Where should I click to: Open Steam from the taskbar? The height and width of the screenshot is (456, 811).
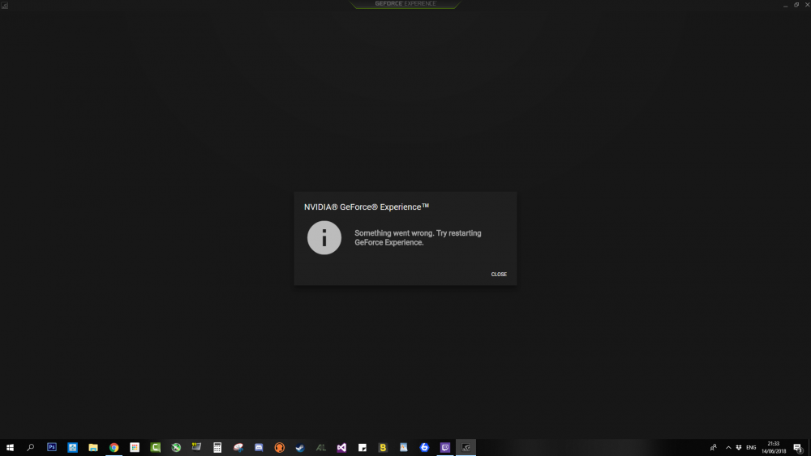click(300, 447)
